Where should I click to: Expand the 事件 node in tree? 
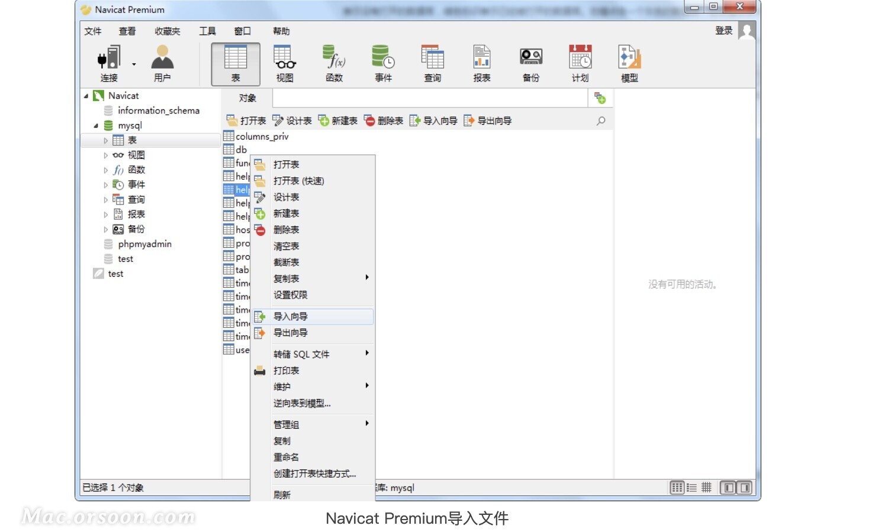point(106,185)
